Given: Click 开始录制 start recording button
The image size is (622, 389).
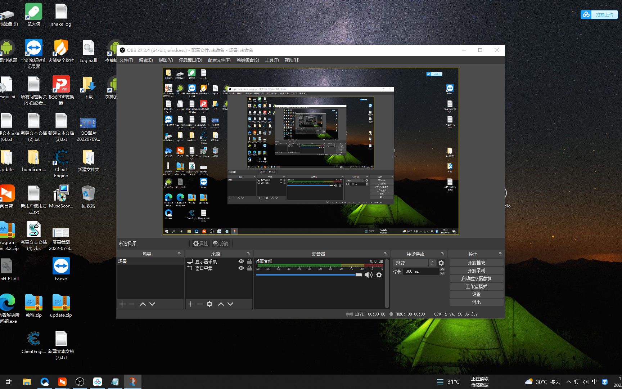Looking at the screenshot, I should [x=476, y=270].
